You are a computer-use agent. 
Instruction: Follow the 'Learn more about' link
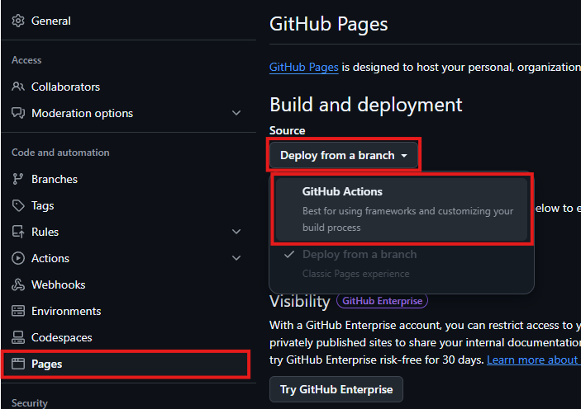[x=534, y=360]
